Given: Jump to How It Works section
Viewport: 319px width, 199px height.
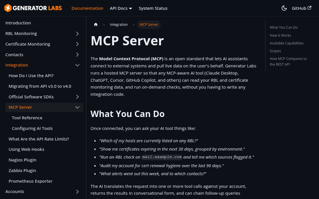Looking at the screenshot, I should pos(280,35).
